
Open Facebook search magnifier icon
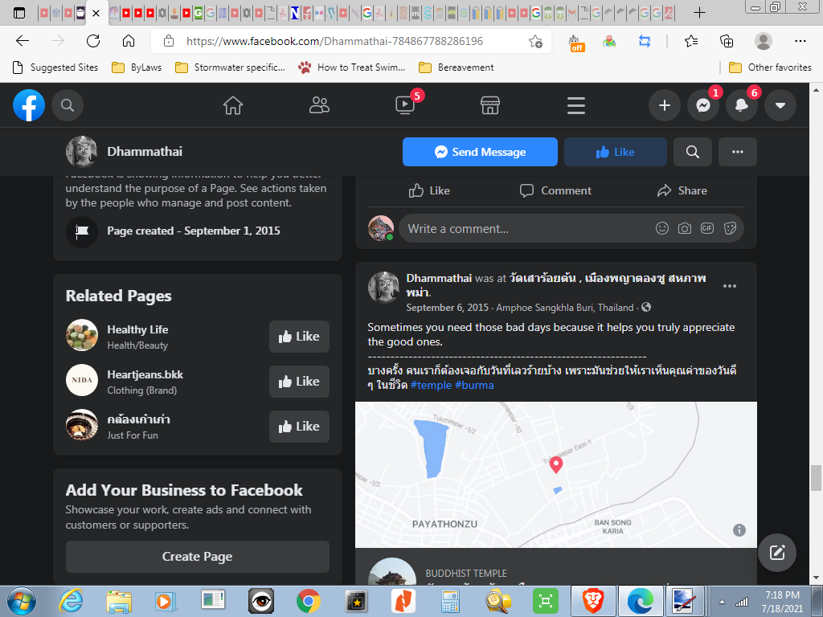point(68,105)
